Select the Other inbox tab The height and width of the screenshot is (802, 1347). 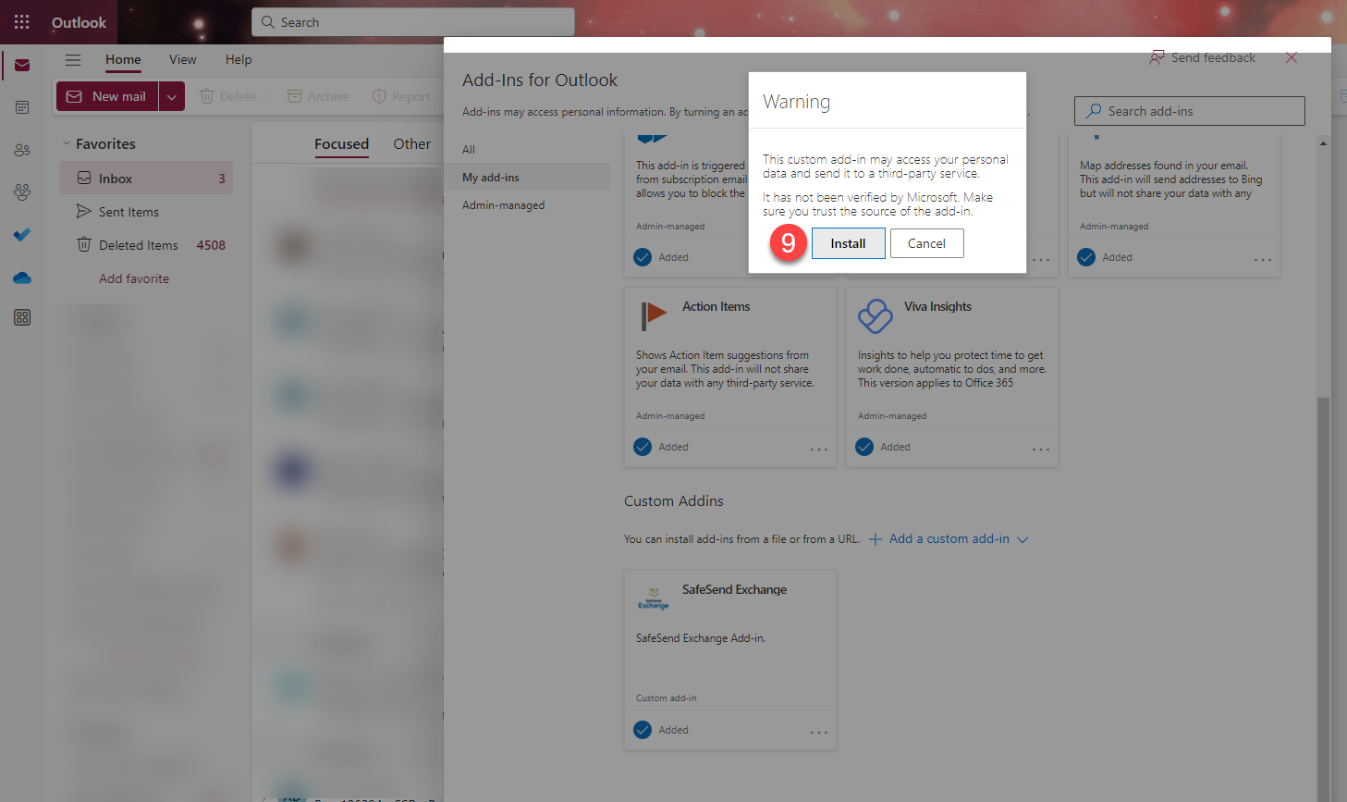tap(411, 143)
